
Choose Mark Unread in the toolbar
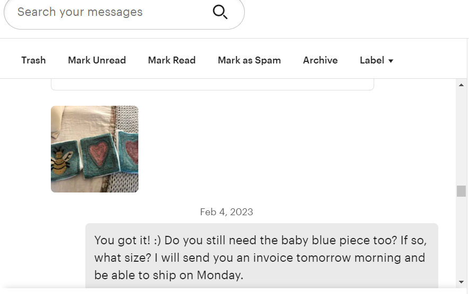97,60
